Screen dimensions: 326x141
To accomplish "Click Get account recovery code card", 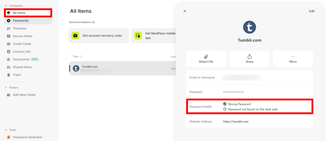I will click(x=99, y=36).
